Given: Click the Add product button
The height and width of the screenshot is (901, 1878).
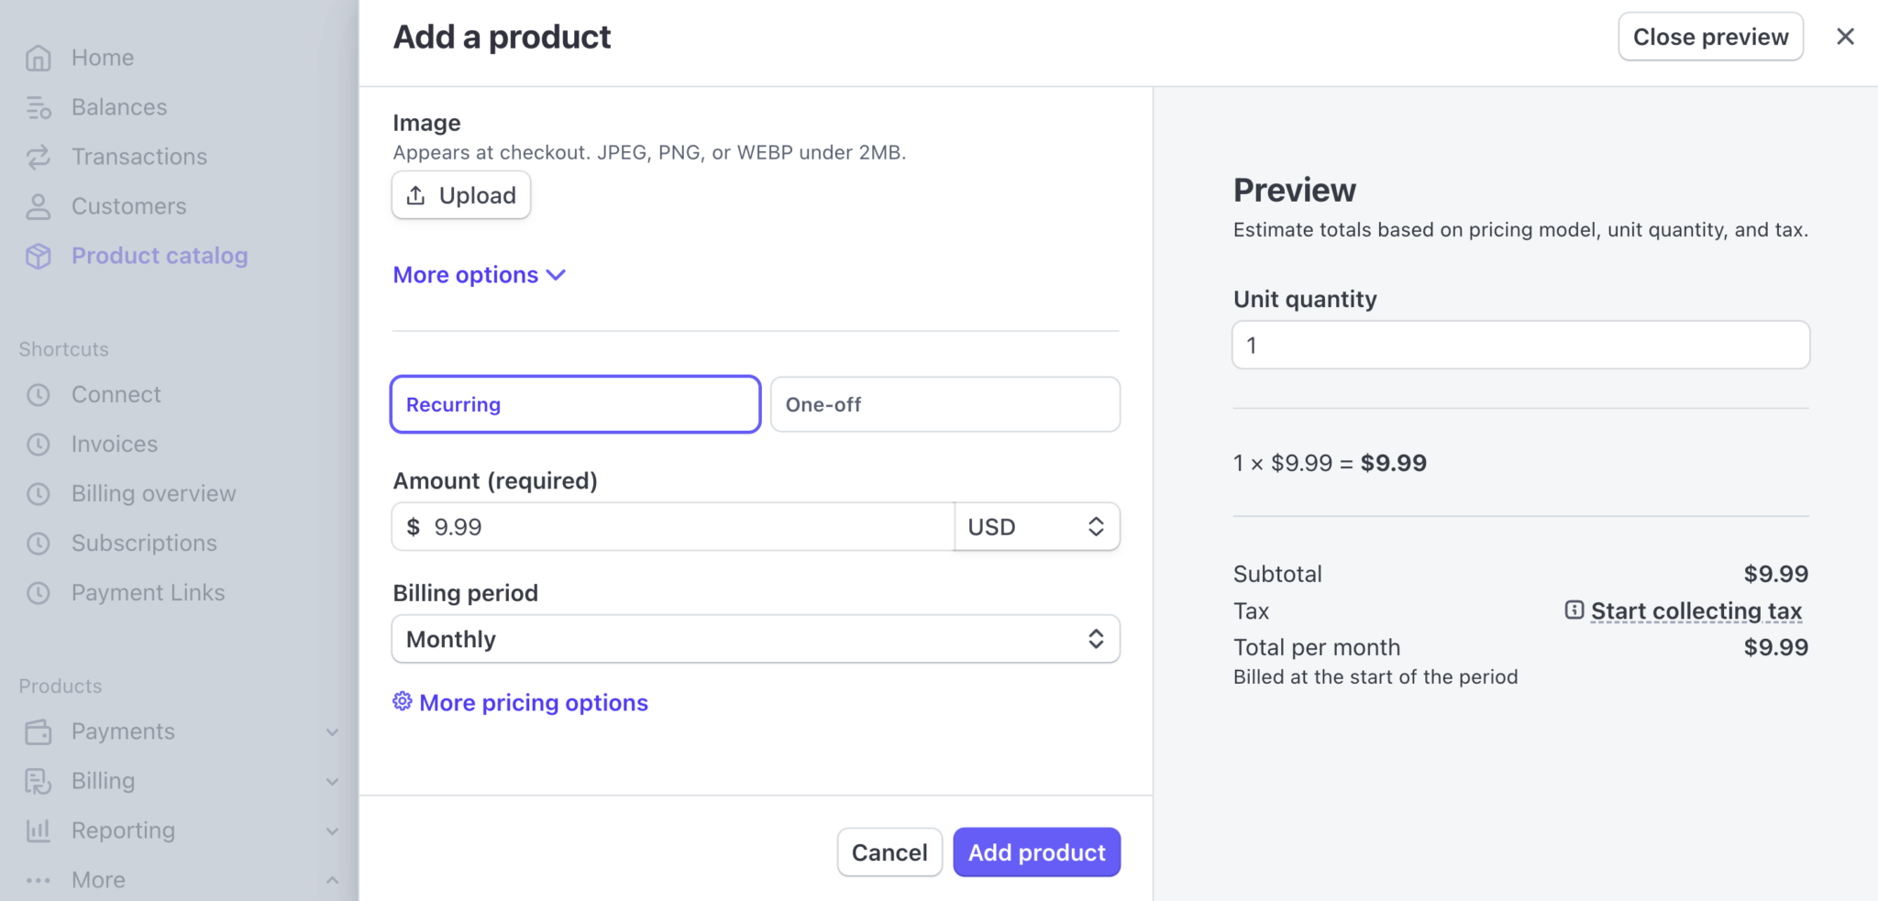Looking at the screenshot, I should click(x=1036, y=852).
